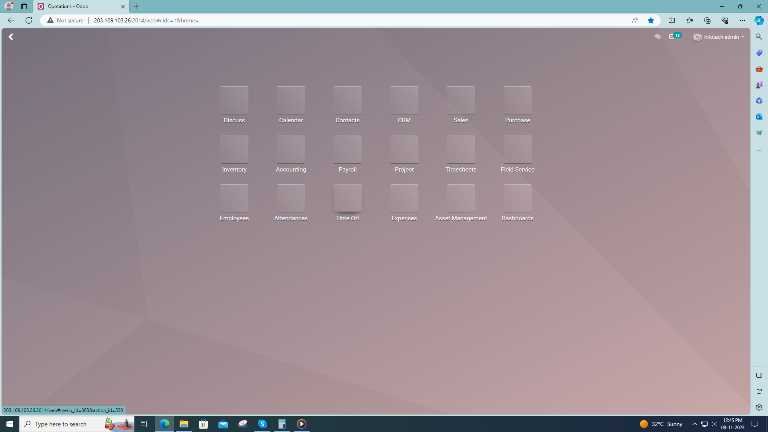Toggle the favorite star for this page

coord(651,20)
